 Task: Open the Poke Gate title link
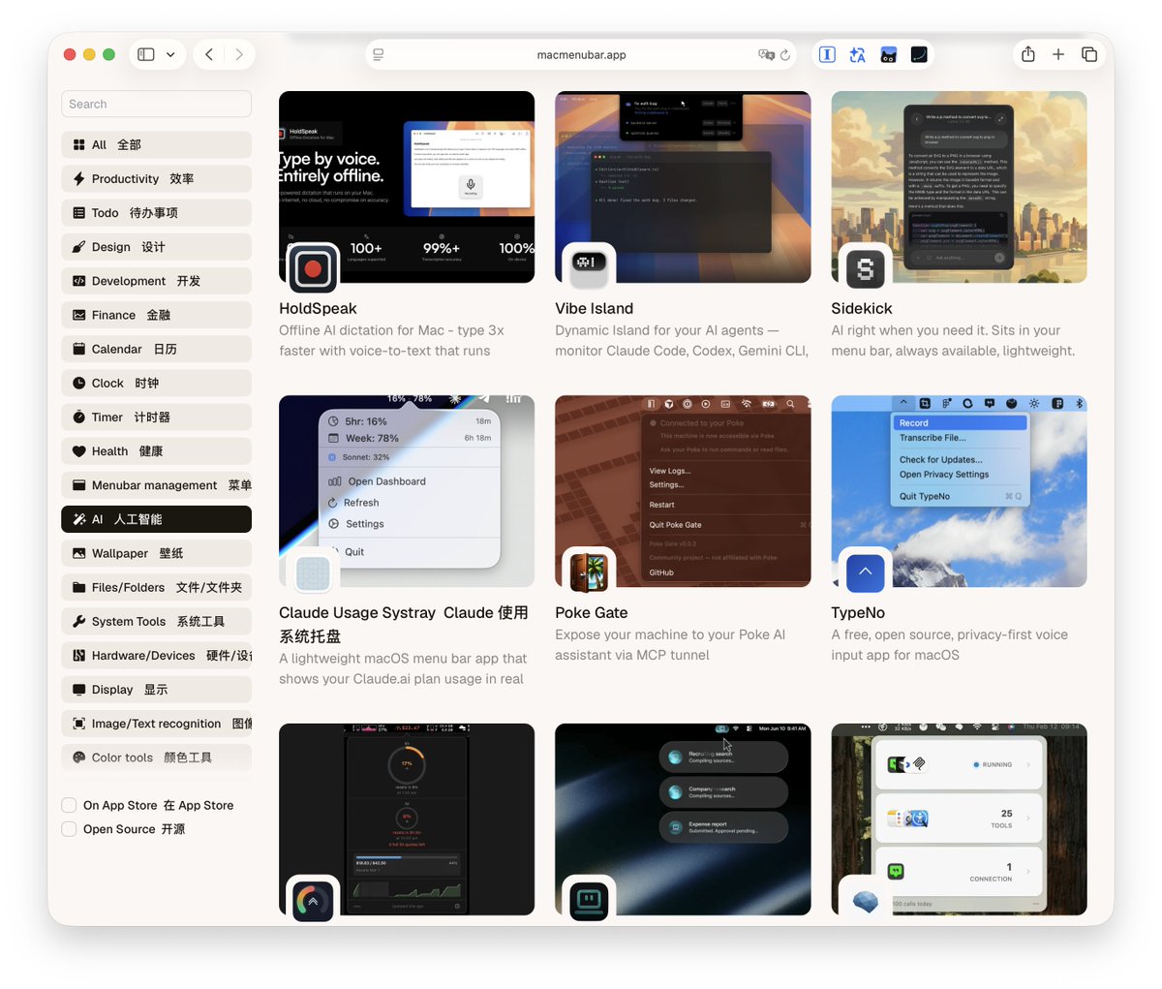coord(591,612)
